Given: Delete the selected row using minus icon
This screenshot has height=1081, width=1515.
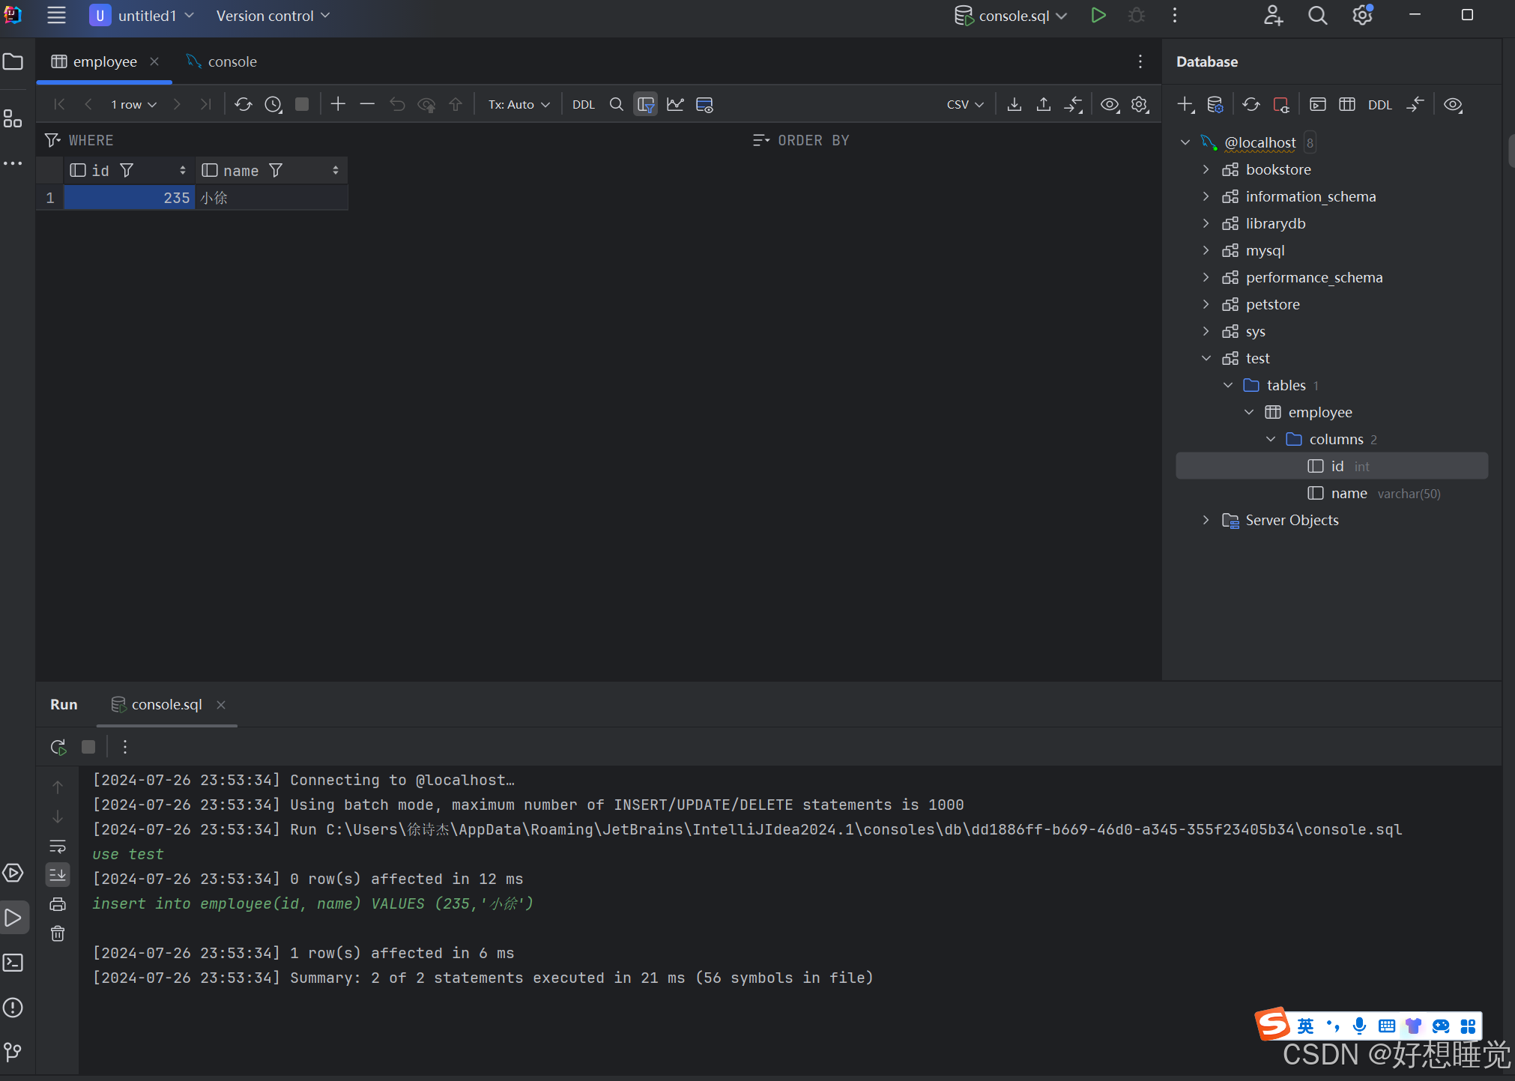Looking at the screenshot, I should coord(366,104).
